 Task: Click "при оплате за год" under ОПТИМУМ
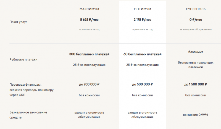point(142,29)
